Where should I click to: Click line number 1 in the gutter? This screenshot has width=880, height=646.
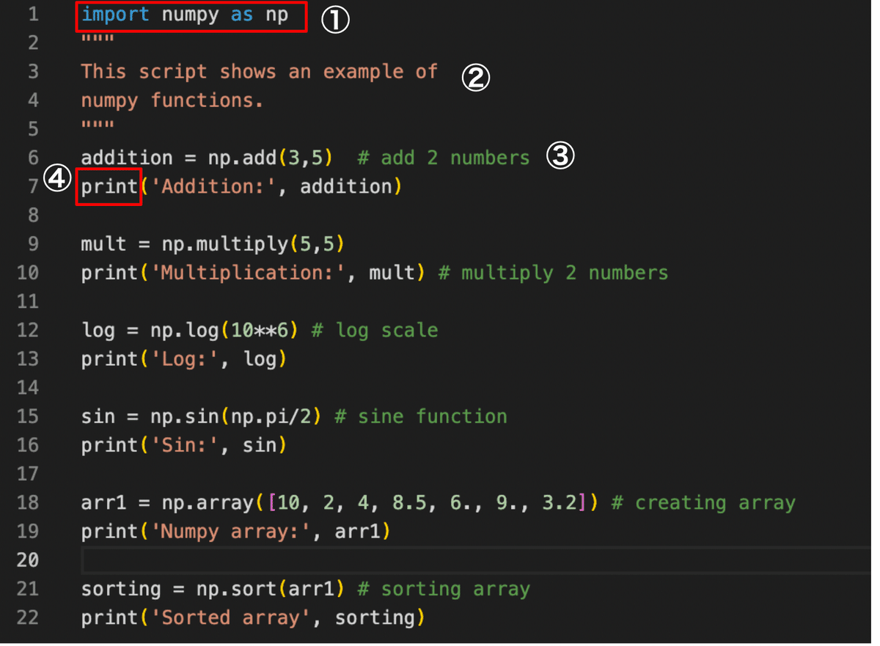(33, 14)
